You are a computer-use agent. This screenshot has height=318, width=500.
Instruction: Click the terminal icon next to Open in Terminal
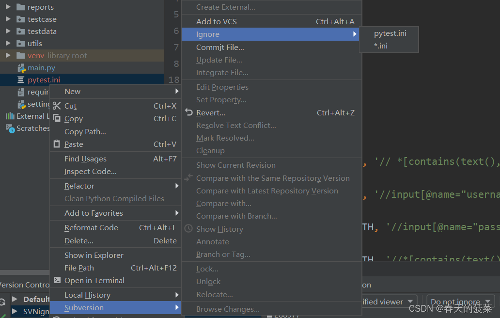pos(57,280)
